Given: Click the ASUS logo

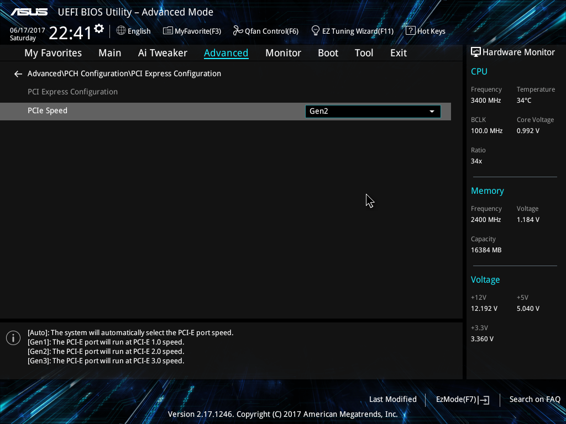Looking at the screenshot, I should coord(29,12).
